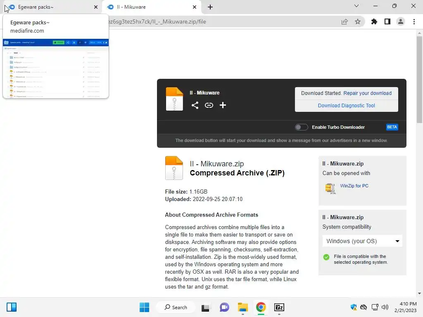Share the Mikuware file via share icon
This screenshot has height=317, width=423.
195,105
